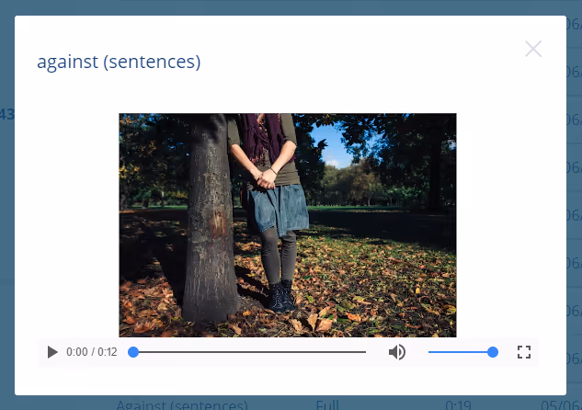Click the 'Full' cell in background list
Screen dimensions: 582x410
[327, 404]
